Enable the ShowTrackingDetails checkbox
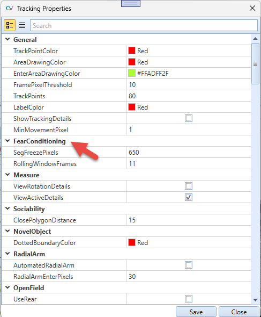This screenshot has height=317, width=261. [189, 118]
